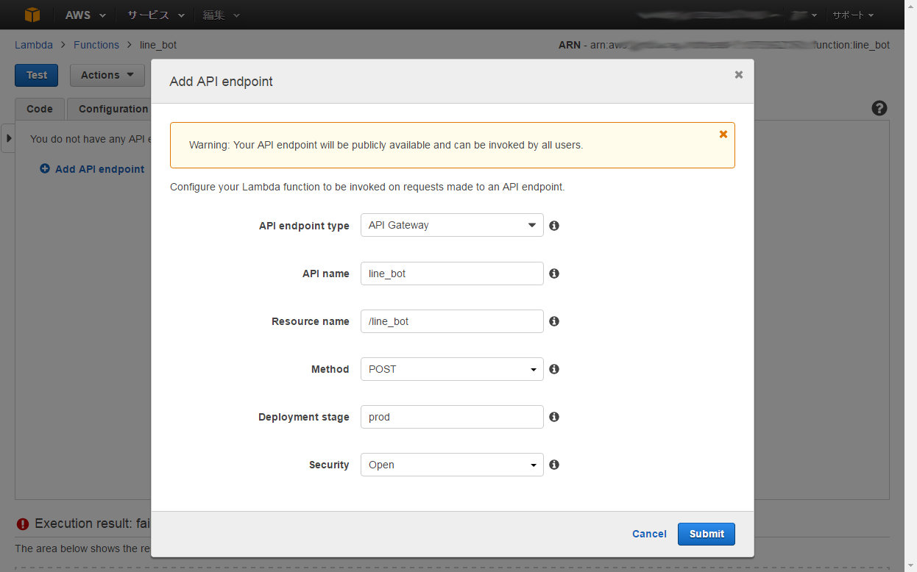917x572 pixels.
Task: Click the info icon beside Security
Action: coord(554,464)
